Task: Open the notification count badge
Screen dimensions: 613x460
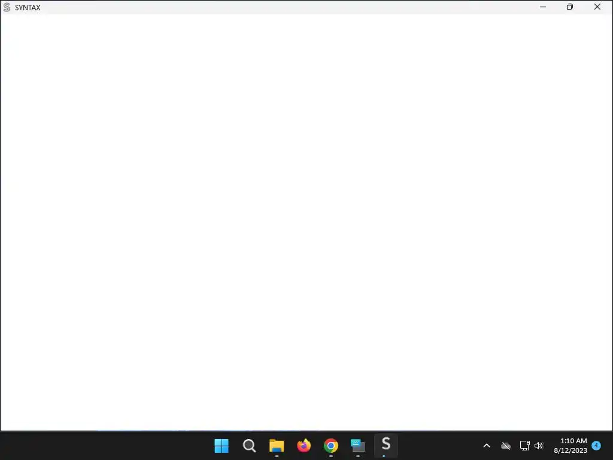Action: click(596, 445)
